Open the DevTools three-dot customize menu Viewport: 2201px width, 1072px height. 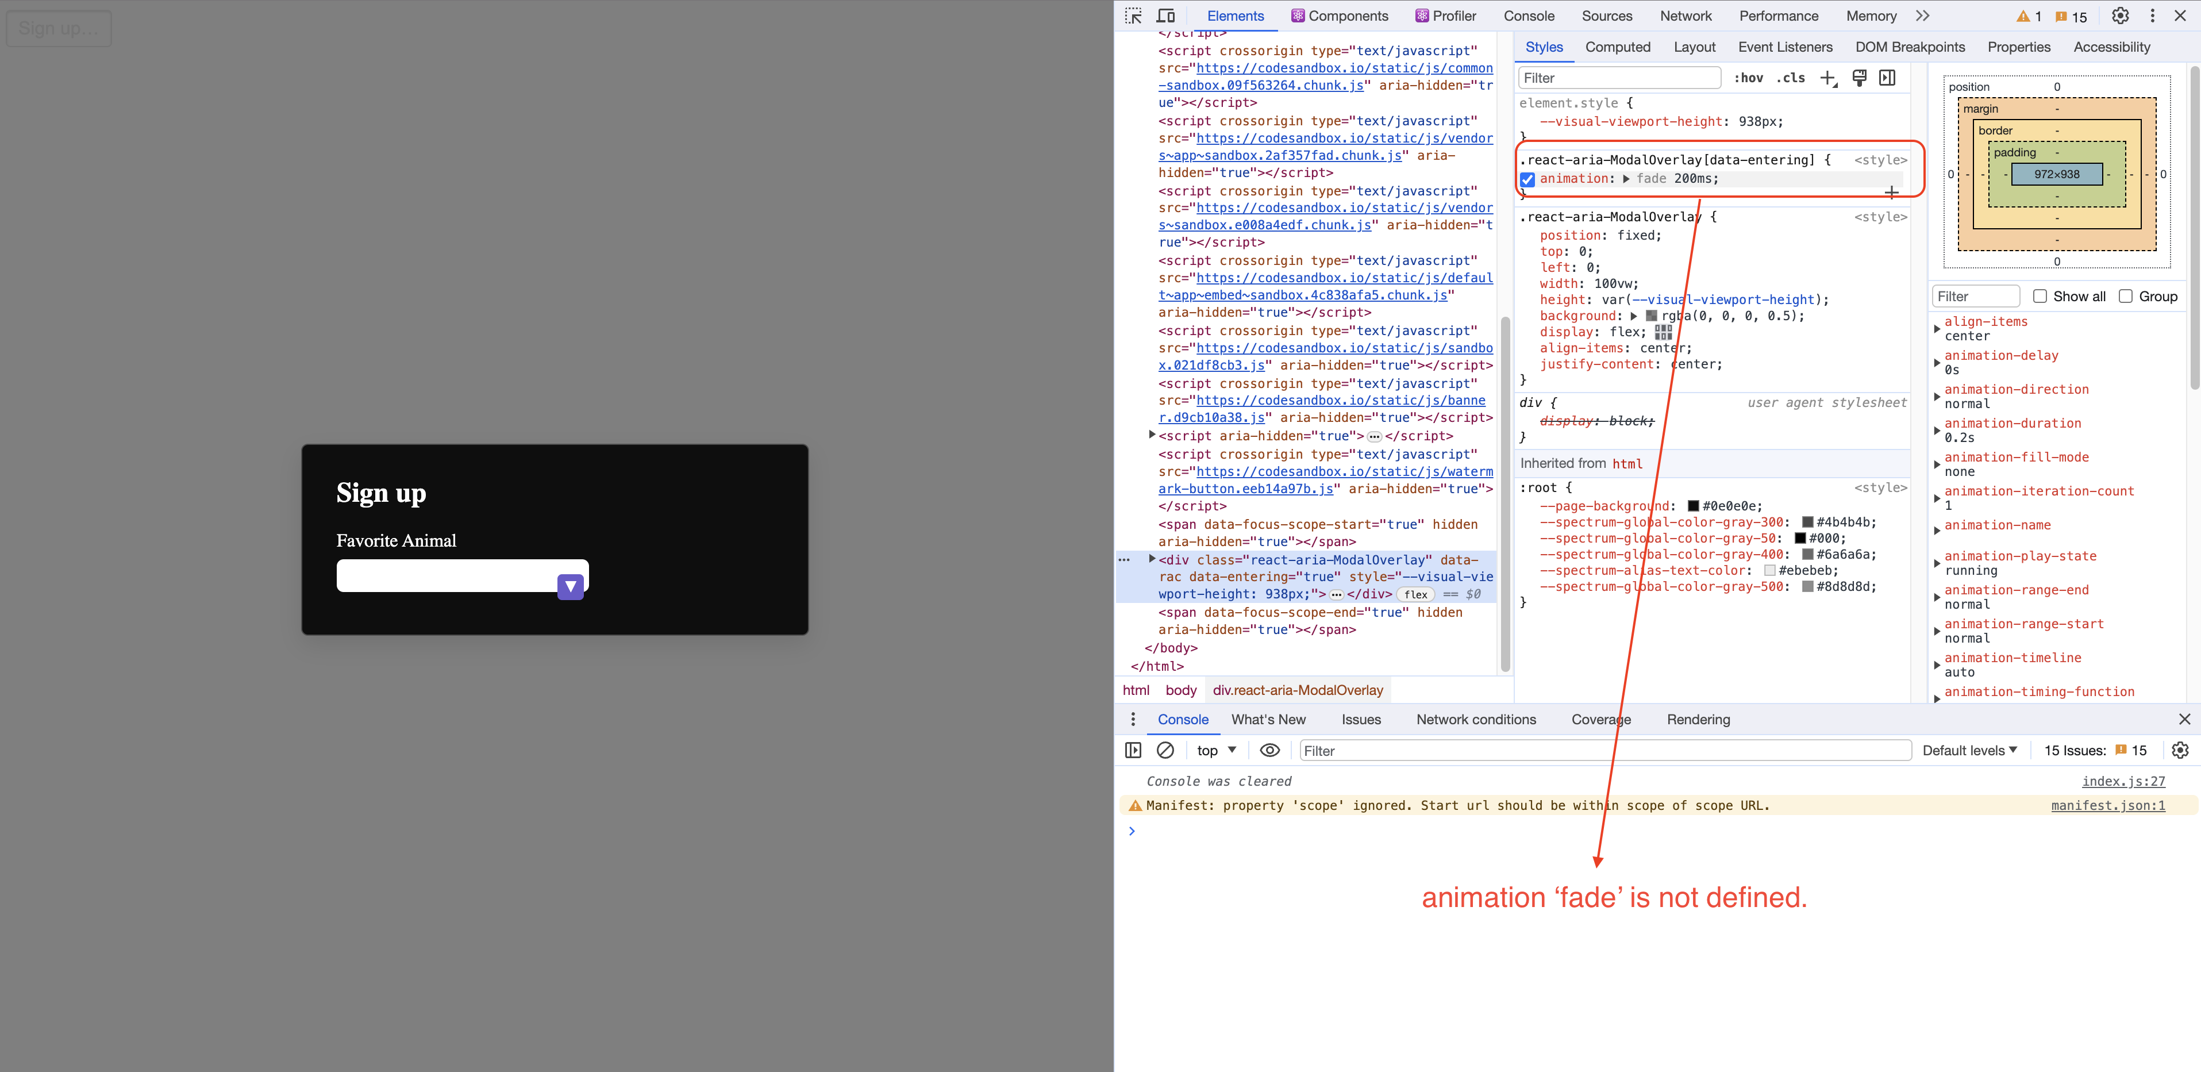(x=2152, y=16)
